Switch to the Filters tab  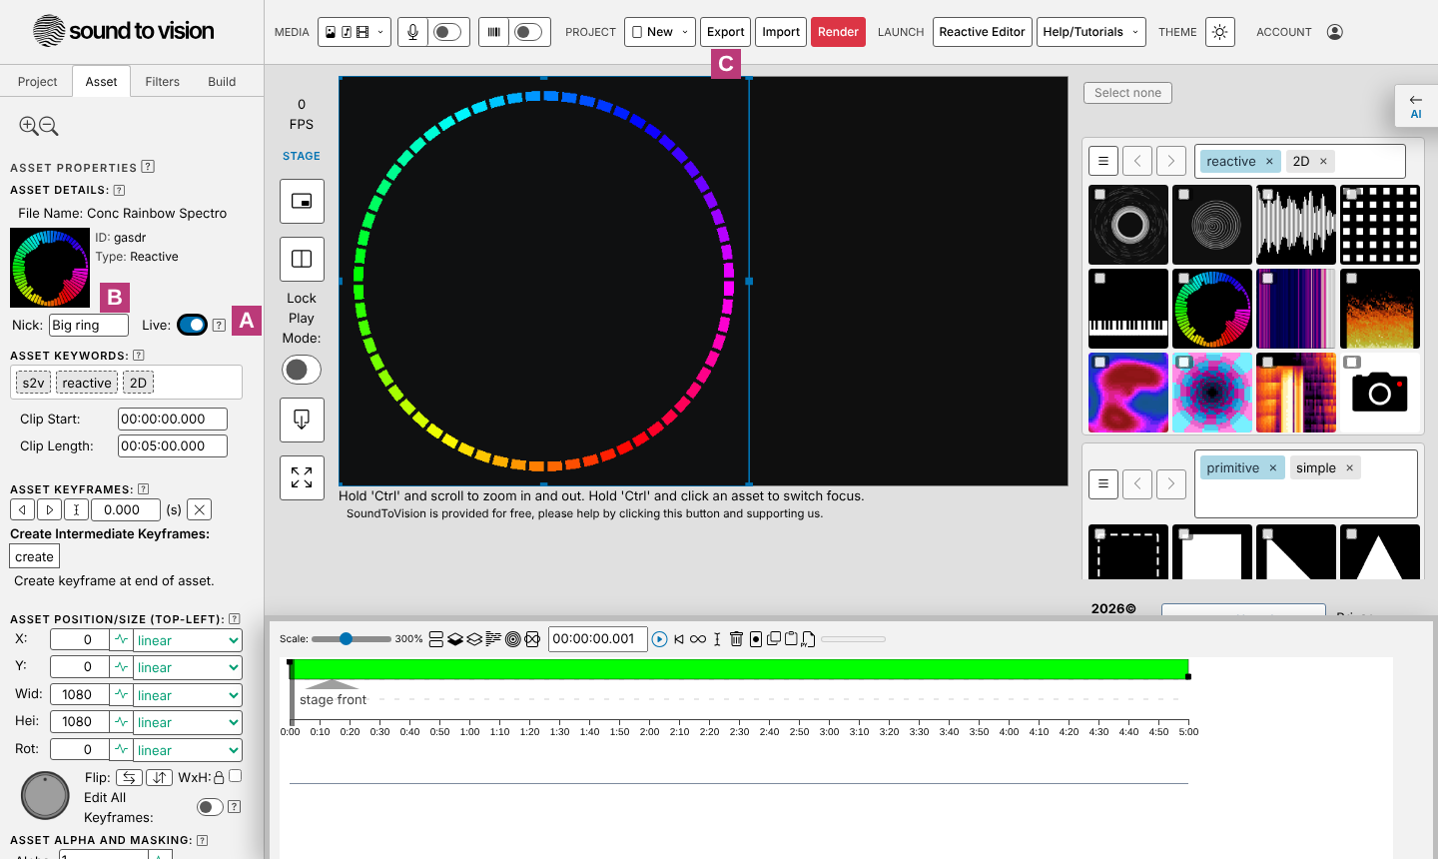coord(162,82)
